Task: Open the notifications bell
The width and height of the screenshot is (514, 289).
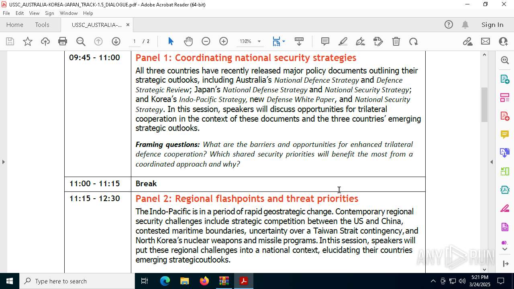Action: 465,25
